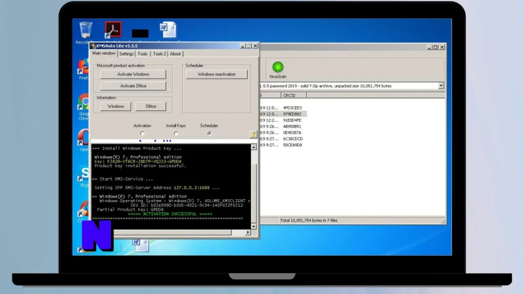Select the row with CRC 50CEA9D8
Screen dimensions: 524x294
[x=292, y=145]
